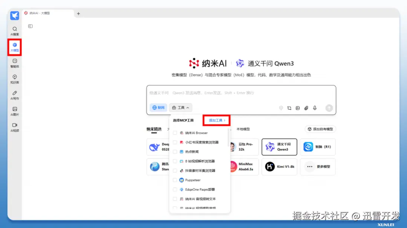Select the 腾讯 model card
The height and width of the screenshot is (228, 407).
(x=158, y=167)
